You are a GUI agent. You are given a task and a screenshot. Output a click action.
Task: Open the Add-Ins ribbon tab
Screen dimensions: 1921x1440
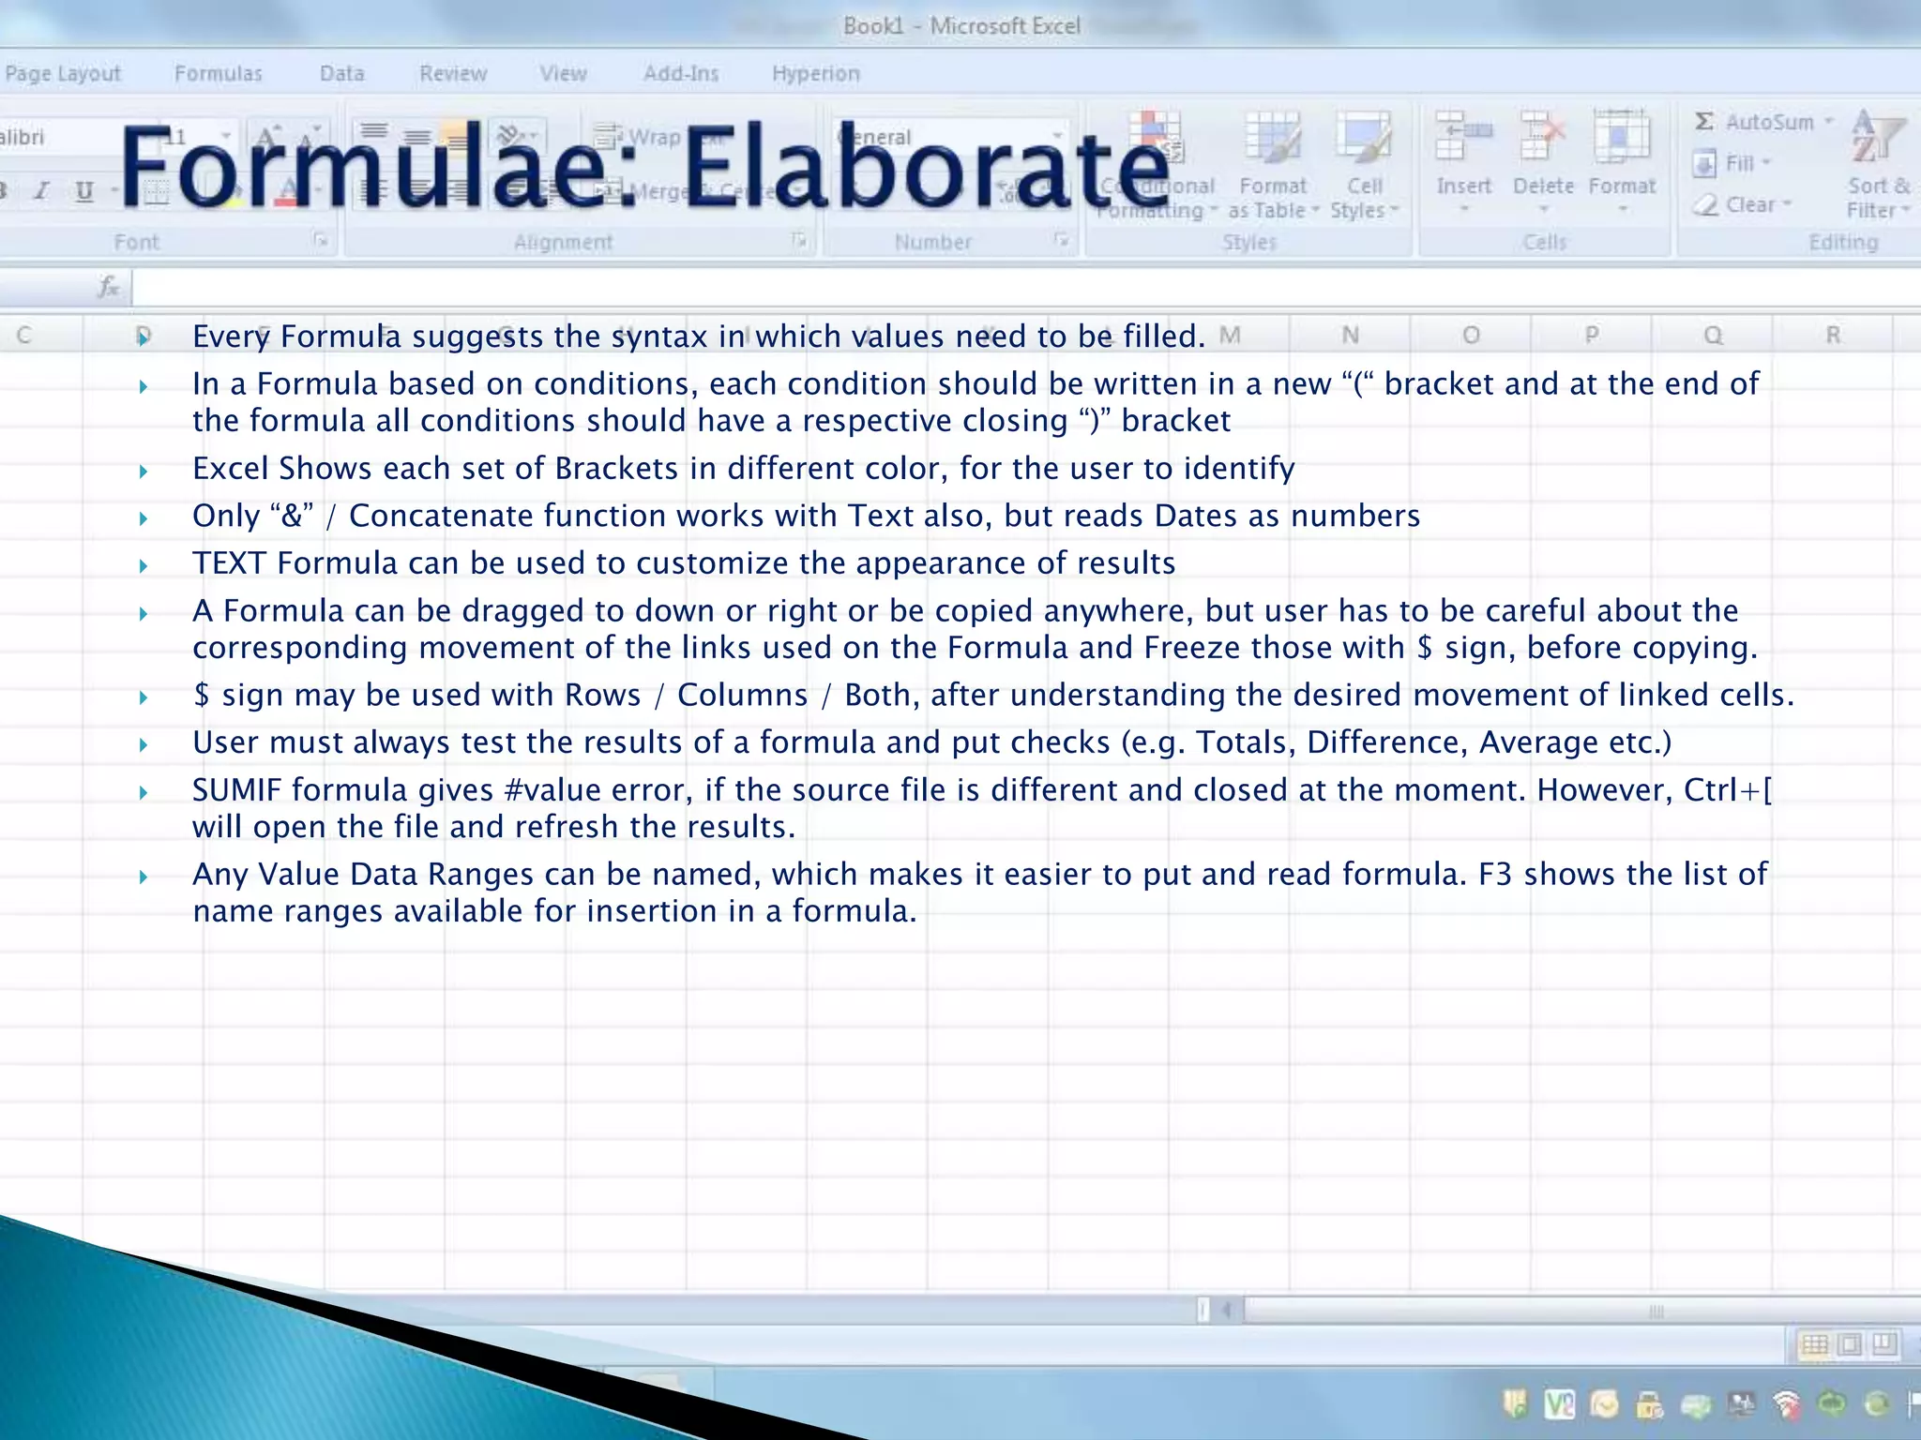point(681,73)
